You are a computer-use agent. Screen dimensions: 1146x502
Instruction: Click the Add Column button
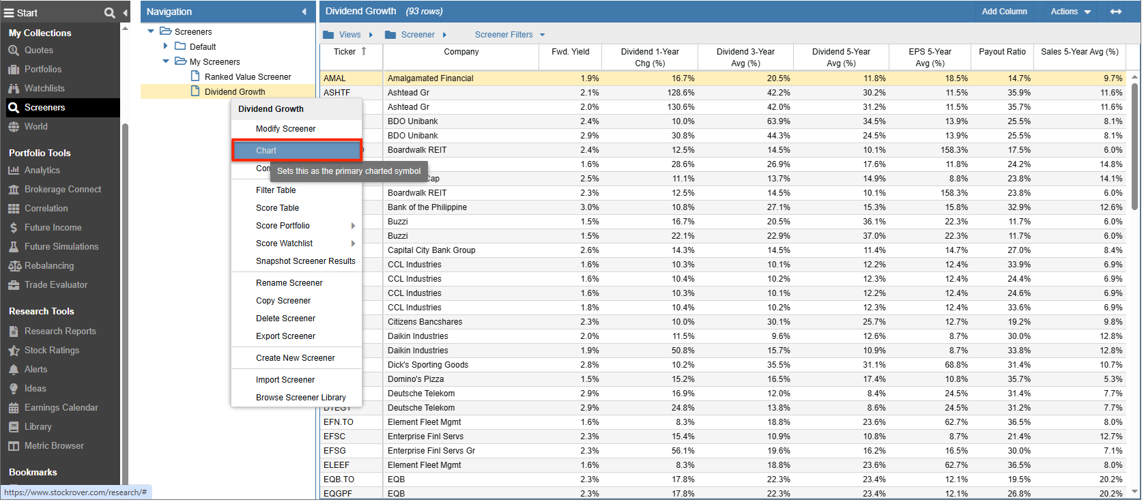tap(1004, 12)
